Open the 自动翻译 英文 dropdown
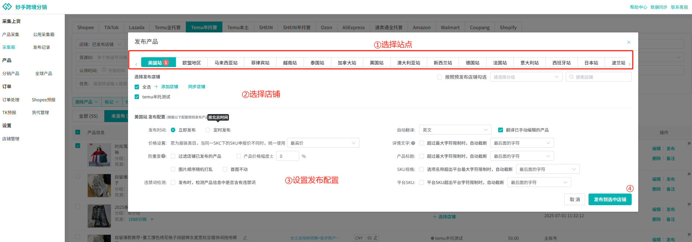The height and width of the screenshot is (242, 692). (455, 130)
